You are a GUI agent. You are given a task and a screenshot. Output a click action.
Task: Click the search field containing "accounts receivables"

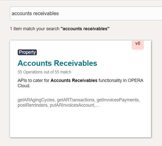click(x=86, y=13)
